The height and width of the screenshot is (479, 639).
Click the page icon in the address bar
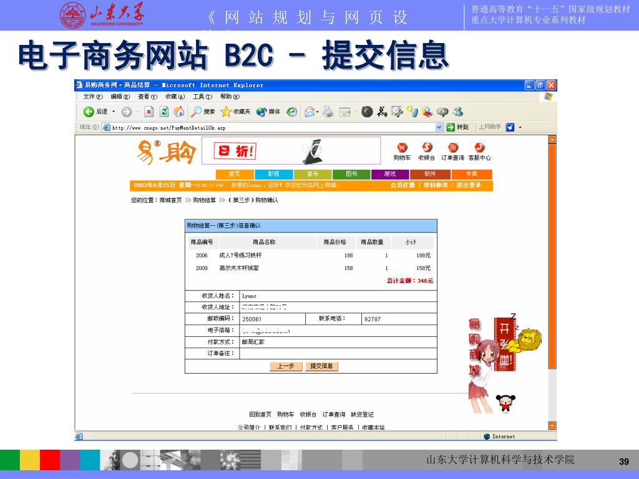(107, 127)
